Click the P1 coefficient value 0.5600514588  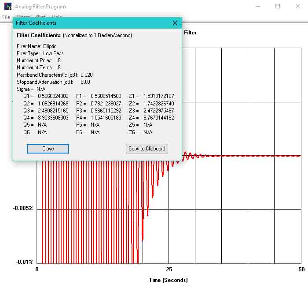(106, 96)
